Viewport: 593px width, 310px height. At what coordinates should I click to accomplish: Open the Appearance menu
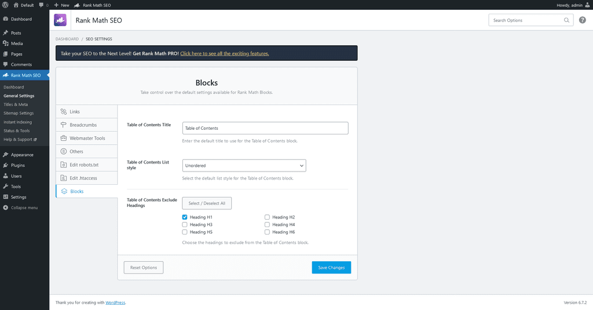[24, 155]
